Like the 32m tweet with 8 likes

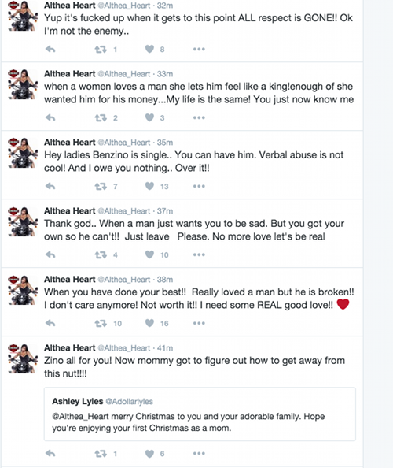149,49
